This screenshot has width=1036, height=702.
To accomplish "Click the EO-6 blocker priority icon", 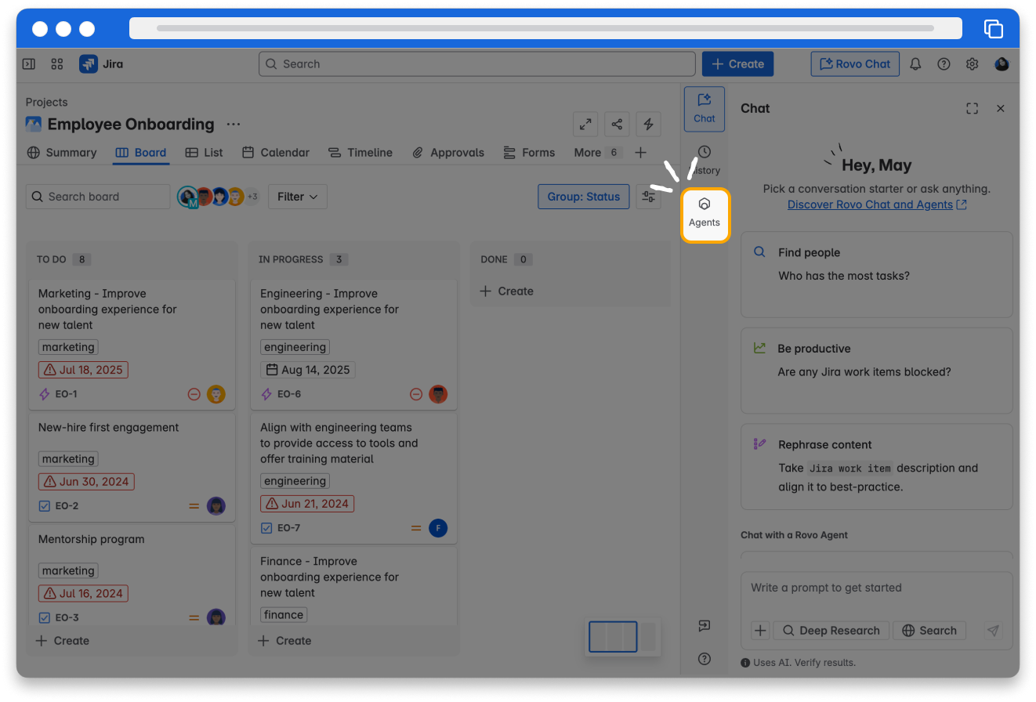I will (416, 394).
